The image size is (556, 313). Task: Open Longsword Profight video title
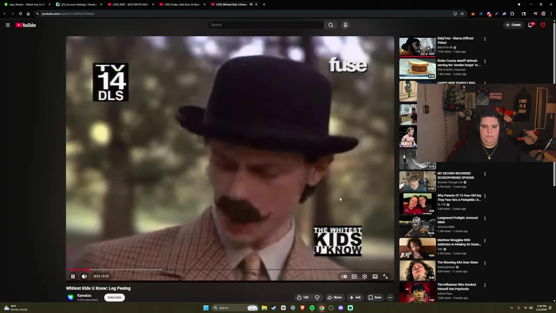[x=457, y=220]
